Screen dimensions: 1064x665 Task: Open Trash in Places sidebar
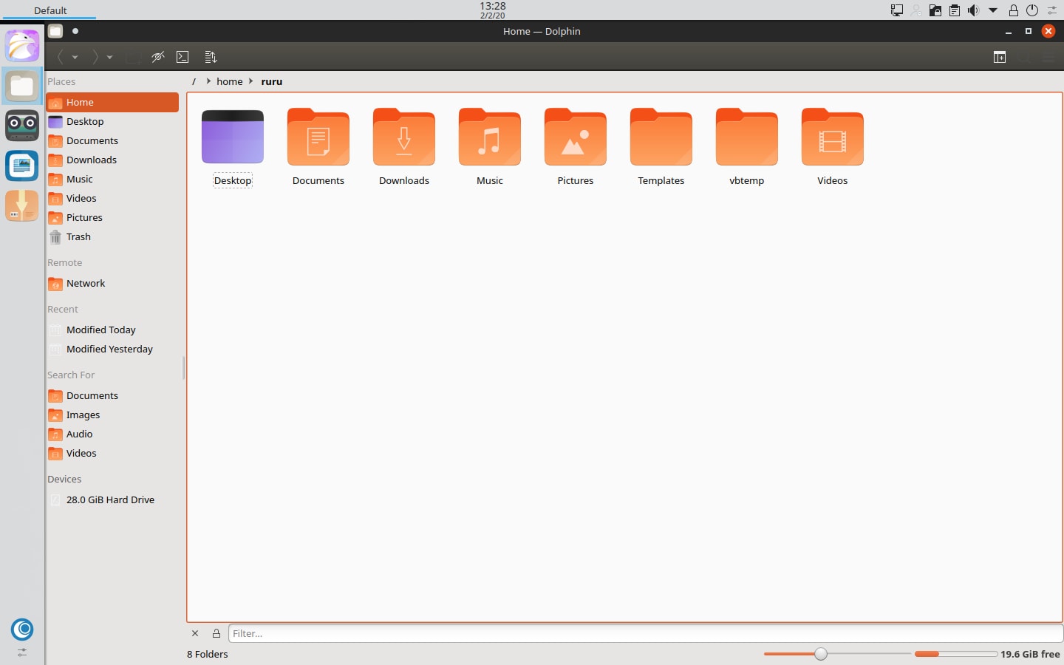pyautogui.click(x=112, y=236)
